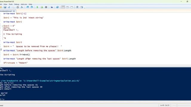The width and height of the screenshot is (191, 107).
Task: Show Command Add-on pane icon
Action: tap(81, 7)
